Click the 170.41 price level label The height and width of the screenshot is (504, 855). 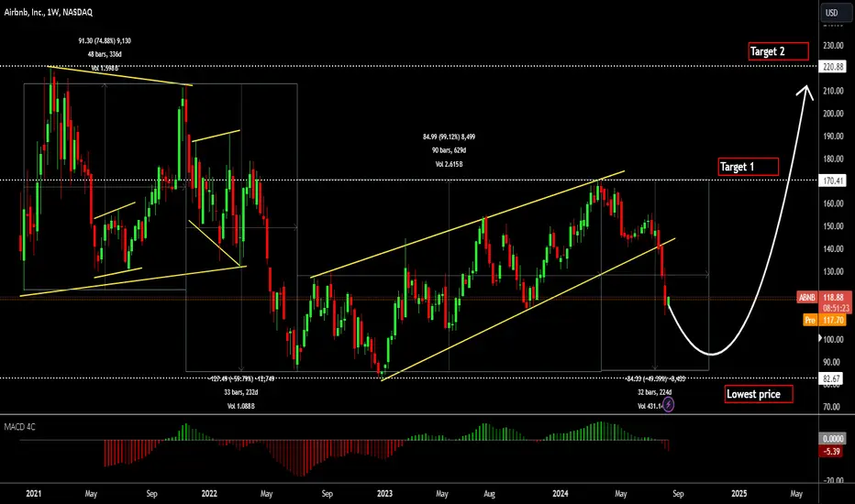click(x=833, y=181)
